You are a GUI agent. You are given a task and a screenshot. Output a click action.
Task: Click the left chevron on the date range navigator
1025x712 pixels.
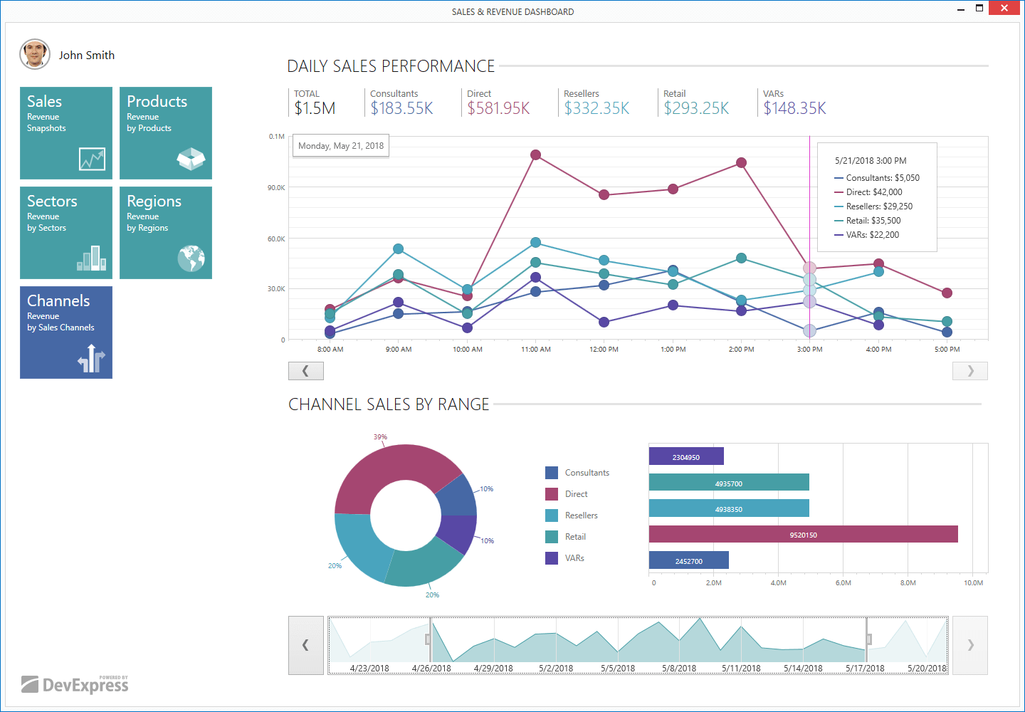[305, 645]
